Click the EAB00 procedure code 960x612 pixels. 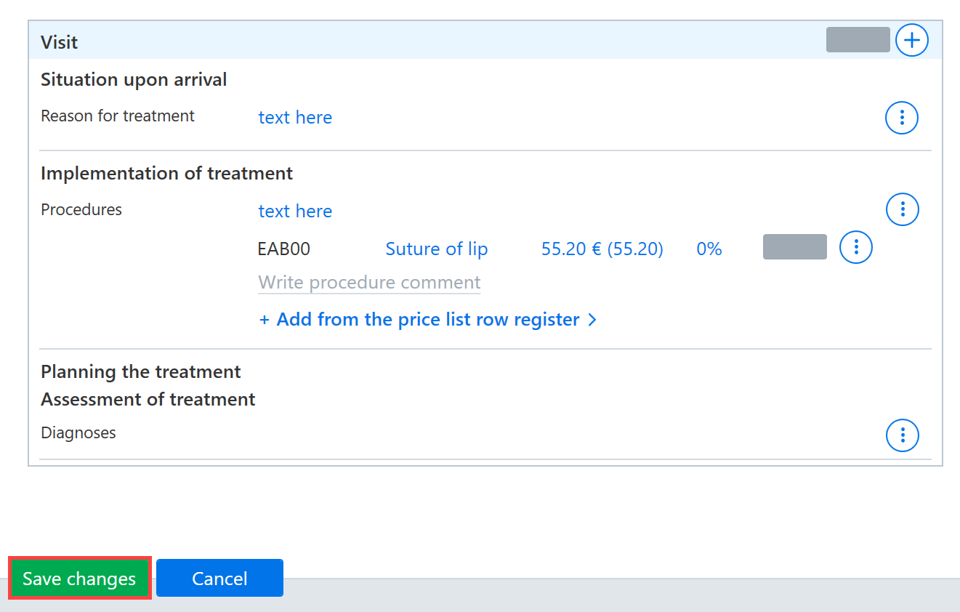pos(284,249)
